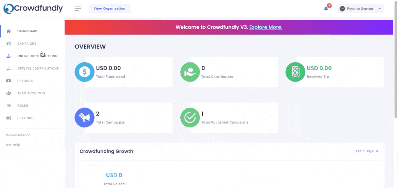Screen dimensions: 398x188
Task: Click the Received Tip cash icon
Action: pyautogui.click(x=296, y=72)
